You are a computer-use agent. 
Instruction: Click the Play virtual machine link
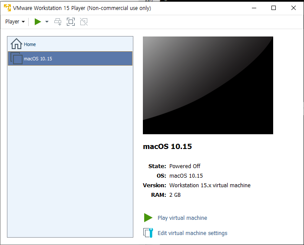182,218
